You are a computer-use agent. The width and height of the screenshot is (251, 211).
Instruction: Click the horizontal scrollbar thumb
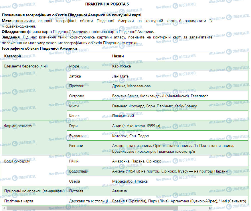coord(92,208)
